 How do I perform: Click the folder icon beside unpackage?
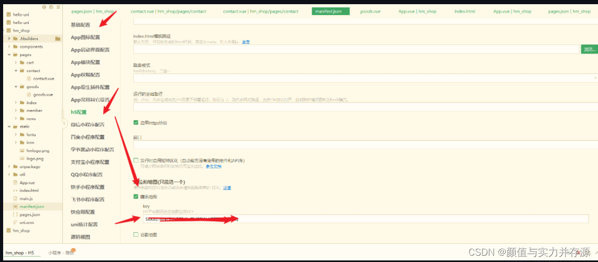[x=15, y=166]
